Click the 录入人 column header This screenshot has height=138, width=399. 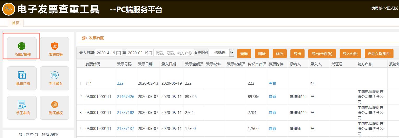[319, 64]
